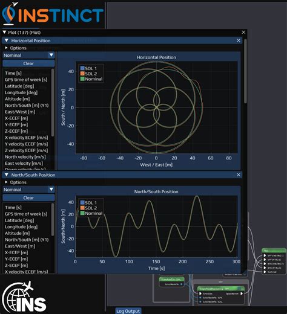
Task: Click Clear button in Horizontal Position panel
Action: point(28,63)
